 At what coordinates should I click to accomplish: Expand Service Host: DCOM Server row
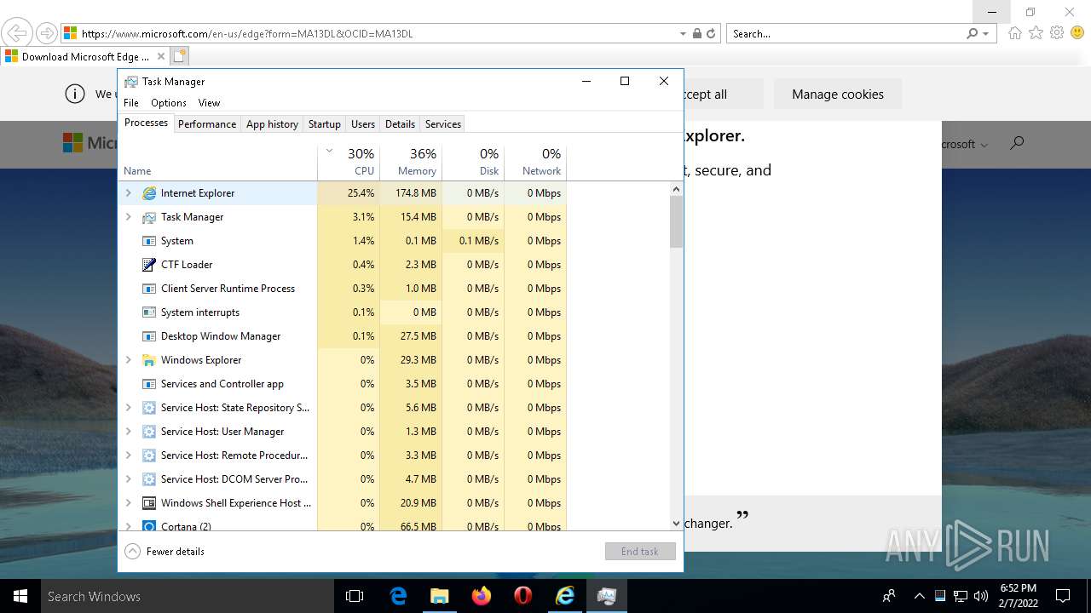click(x=129, y=479)
